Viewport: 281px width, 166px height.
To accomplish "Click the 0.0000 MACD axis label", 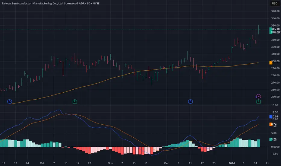I will coord(275,147).
